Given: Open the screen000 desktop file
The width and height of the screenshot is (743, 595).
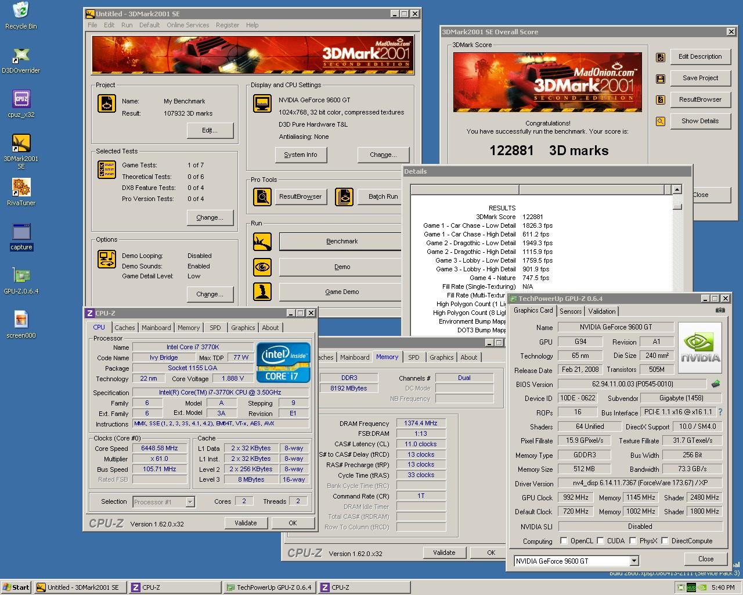Looking at the screenshot, I should click(21, 325).
